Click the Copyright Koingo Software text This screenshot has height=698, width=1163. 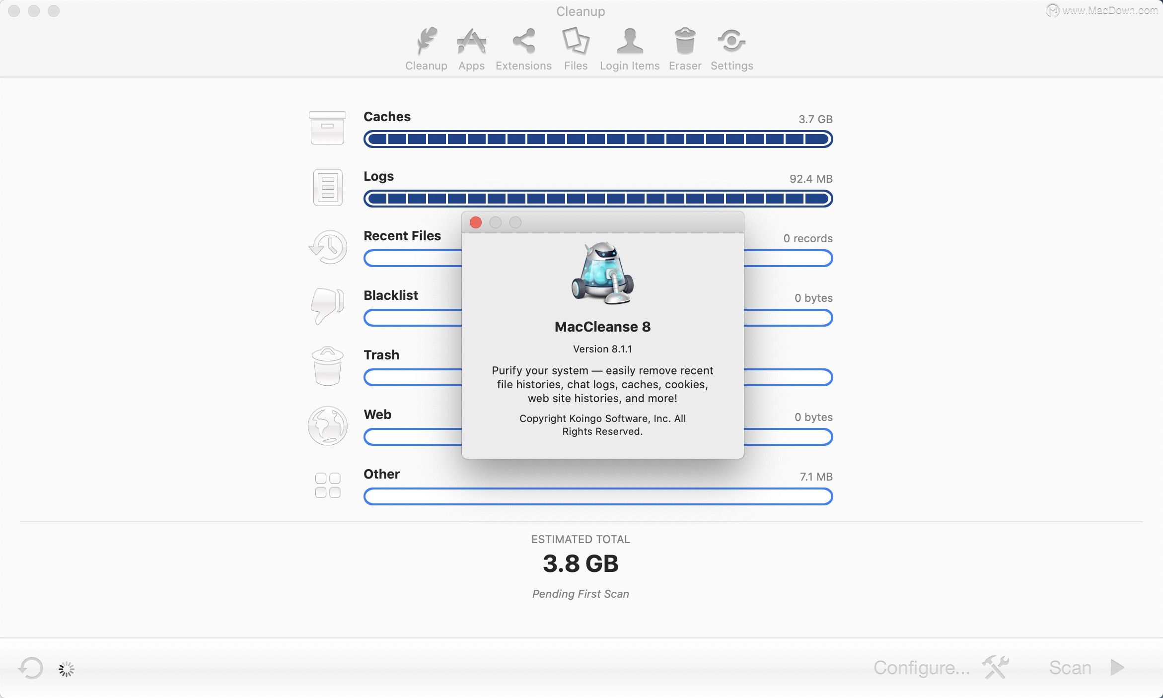(602, 425)
